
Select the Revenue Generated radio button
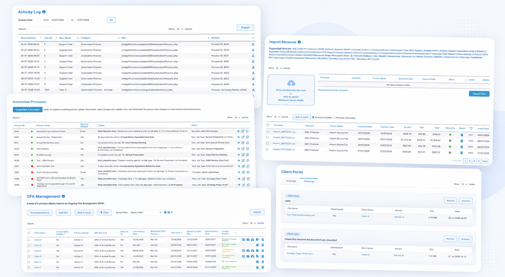[x=334, y=117]
